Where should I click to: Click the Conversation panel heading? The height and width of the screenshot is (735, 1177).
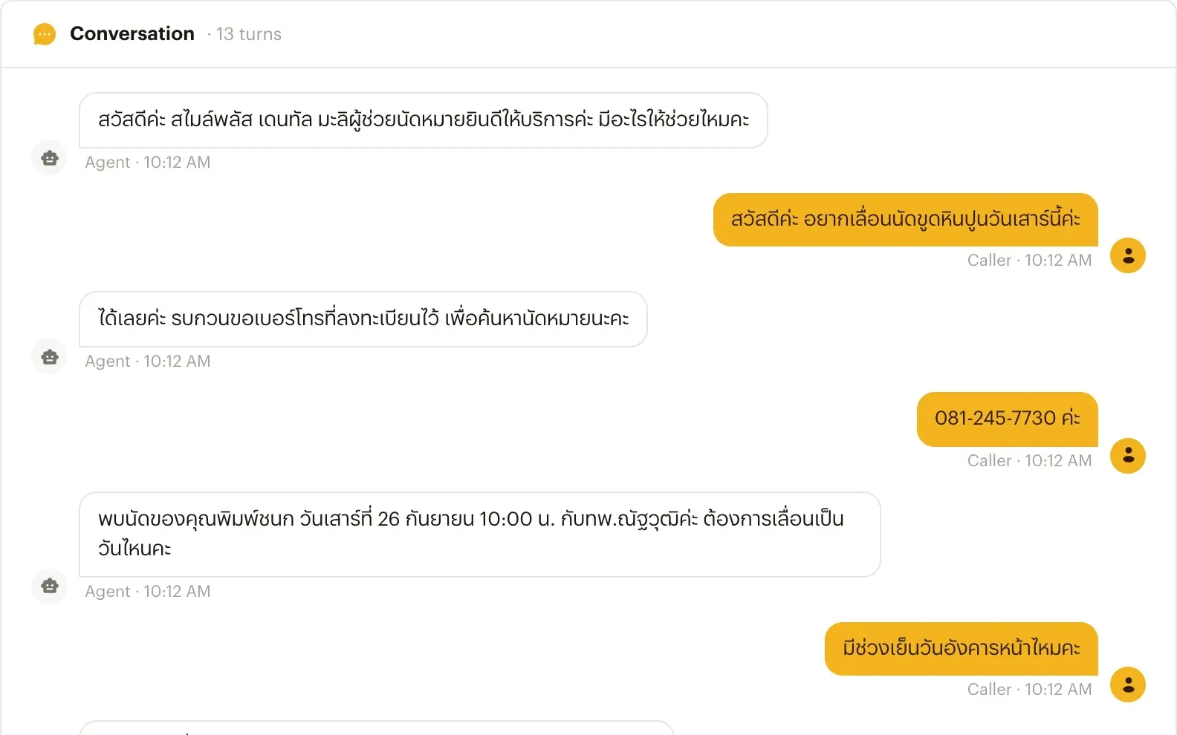tap(132, 33)
